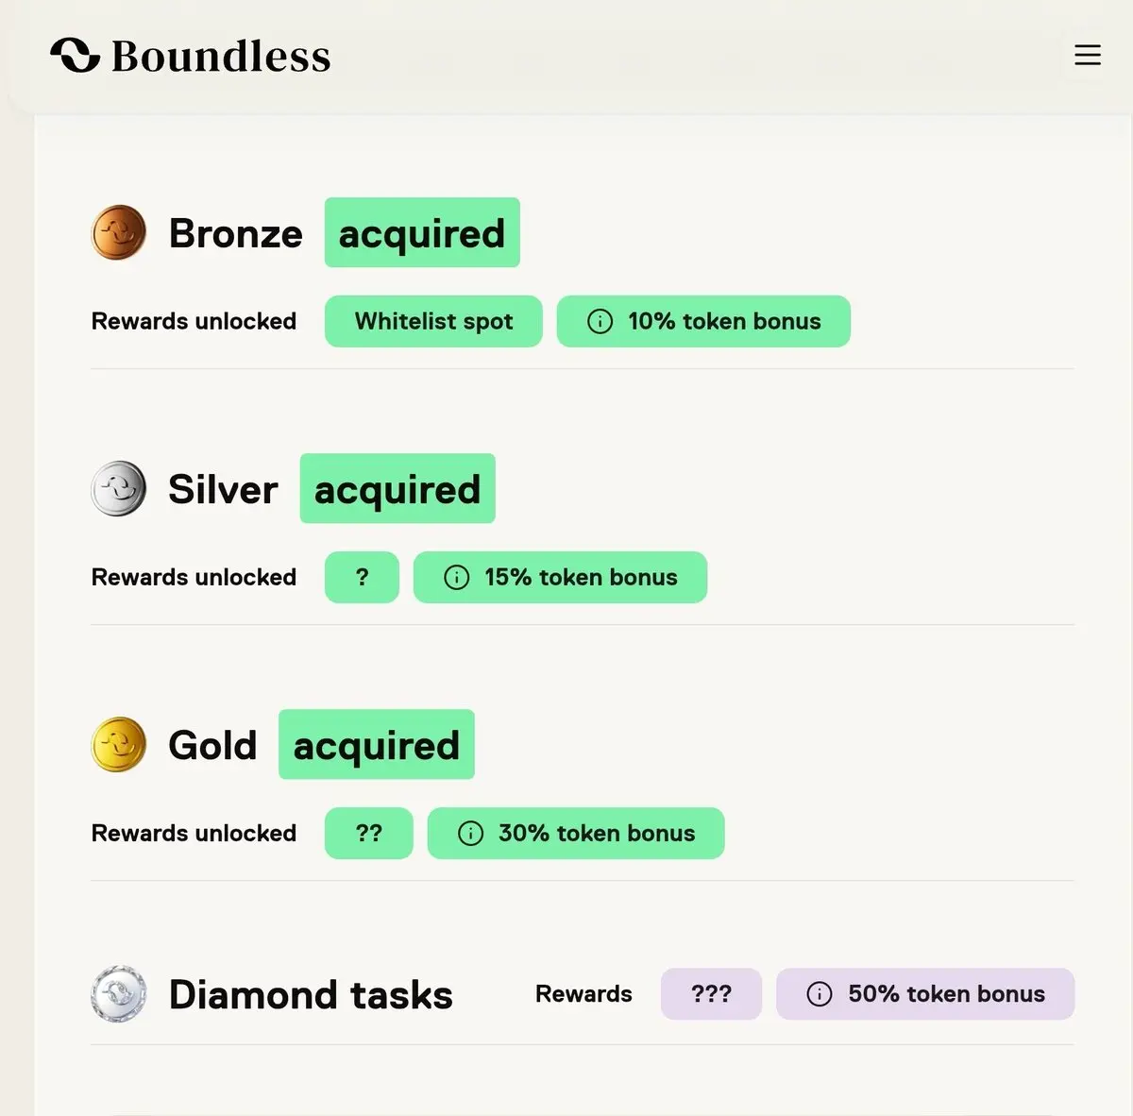This screenshot has width=1133, height=1116.
Task: Click the Gold acquired badge
Action: (377, 744)
